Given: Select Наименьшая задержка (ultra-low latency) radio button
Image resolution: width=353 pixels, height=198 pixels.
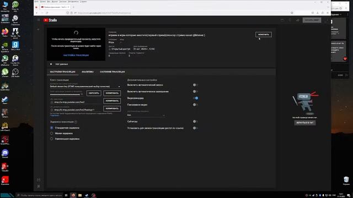Looking at the screenshot, I should click(x=51, y=139).
